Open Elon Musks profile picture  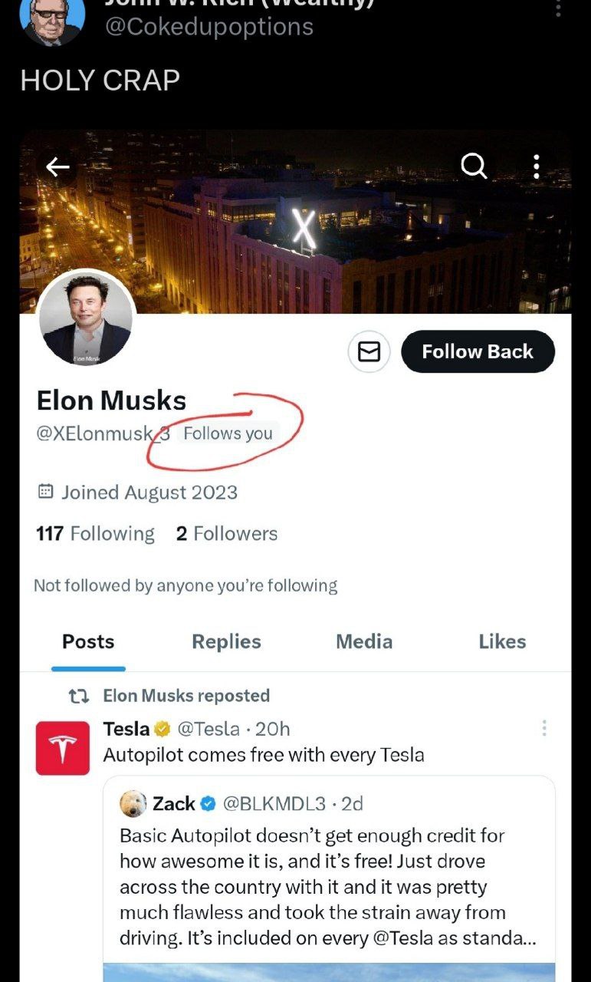[86, 319]
